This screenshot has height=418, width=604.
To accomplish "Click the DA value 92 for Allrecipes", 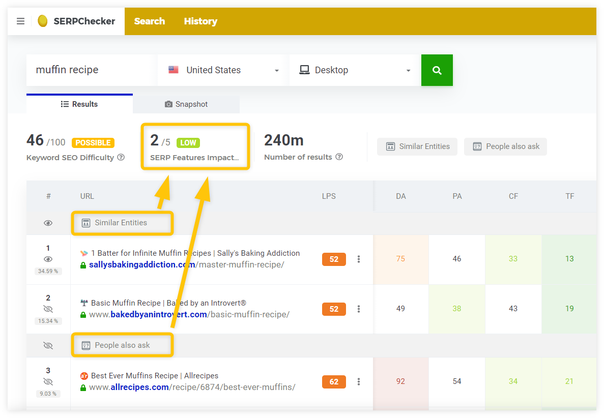I will coord(400,381).
